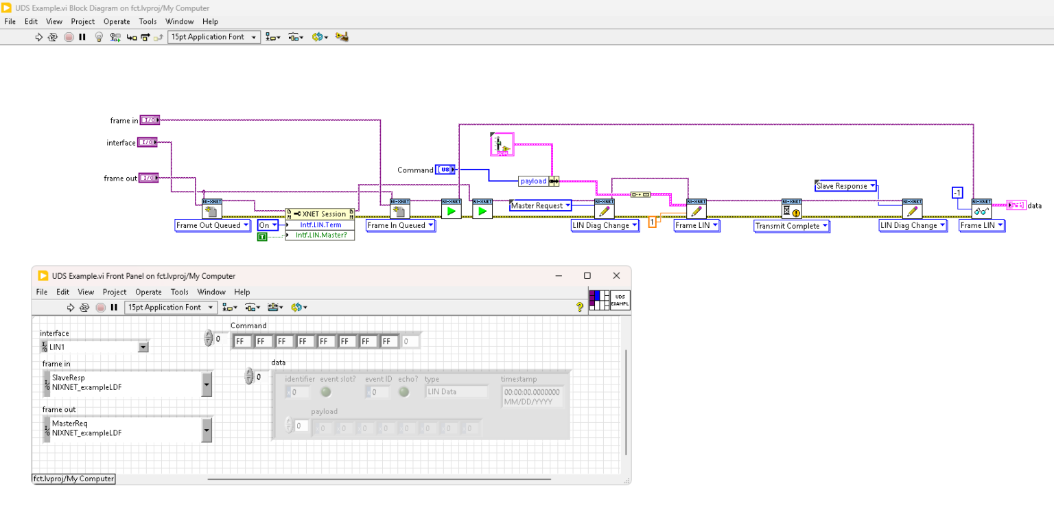
Task: Open Context Help via the question mark icon
Action: [x=580, y=307]
